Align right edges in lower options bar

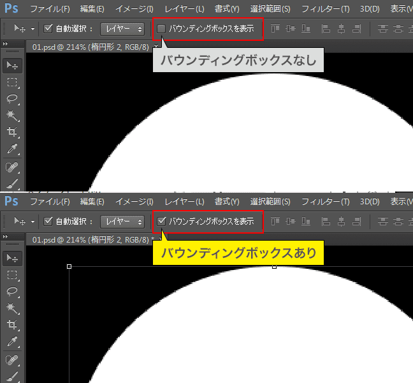357,222
